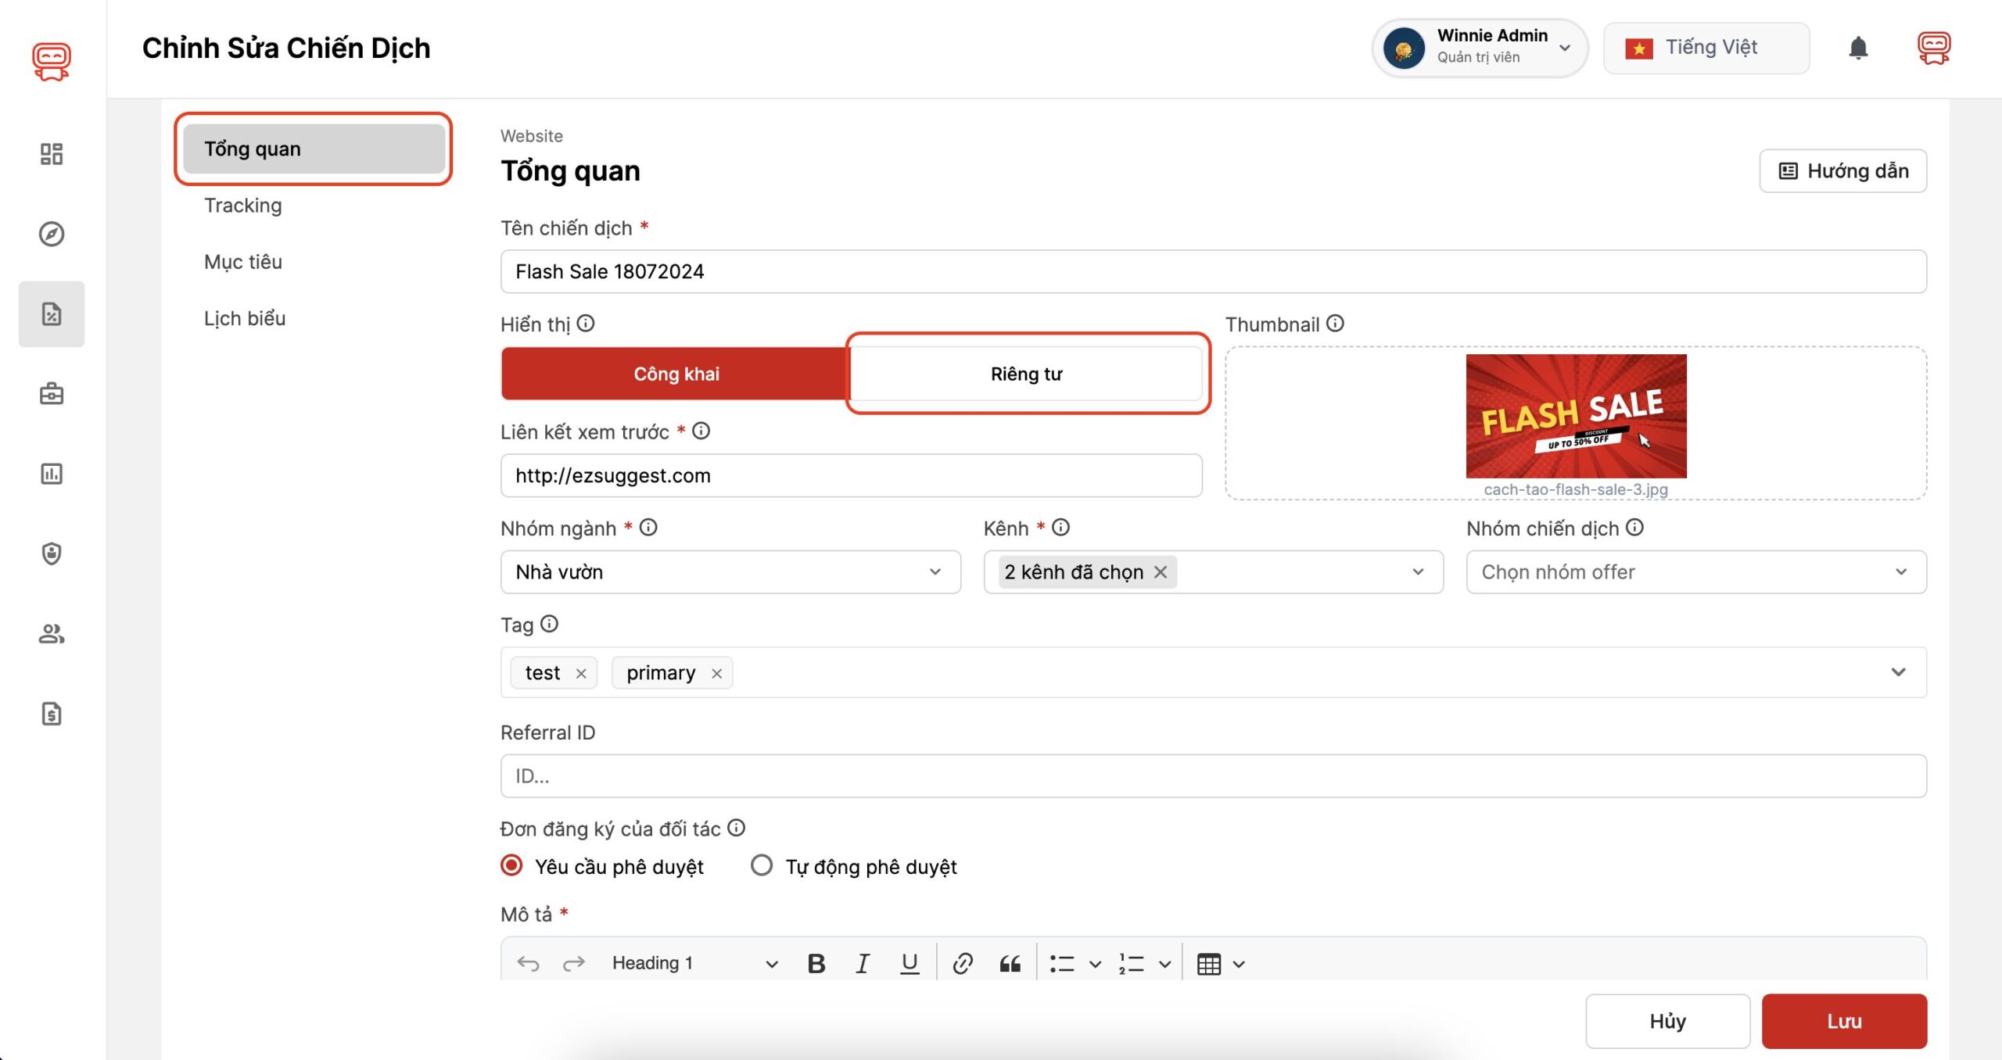Go to the Tracking tab
The width and height of the screenshot is (2002, 1060).
pyautogui.click(x=242, y=206)
